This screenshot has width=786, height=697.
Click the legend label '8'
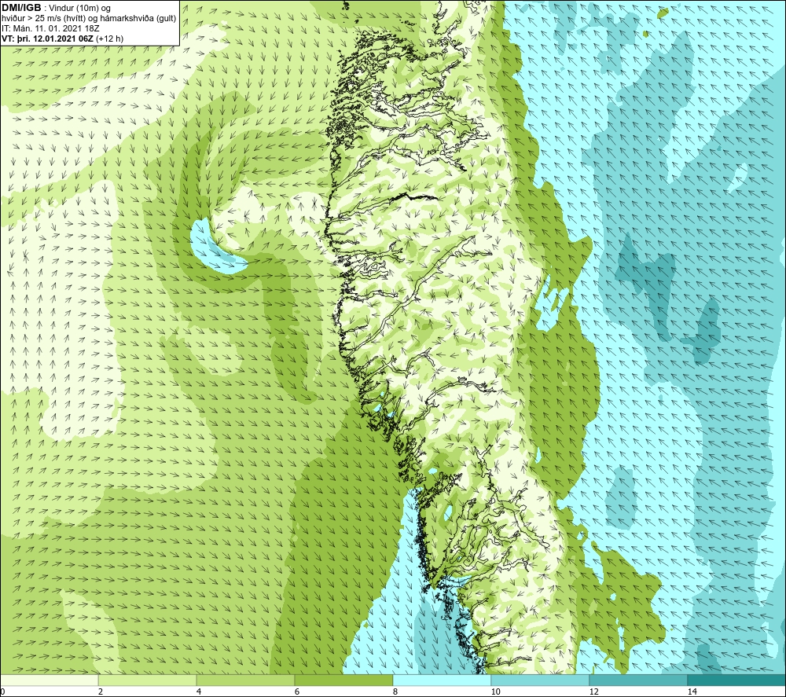395,691
